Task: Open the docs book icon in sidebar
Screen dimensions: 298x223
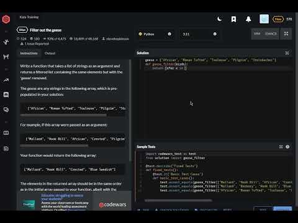Action: 6,133
